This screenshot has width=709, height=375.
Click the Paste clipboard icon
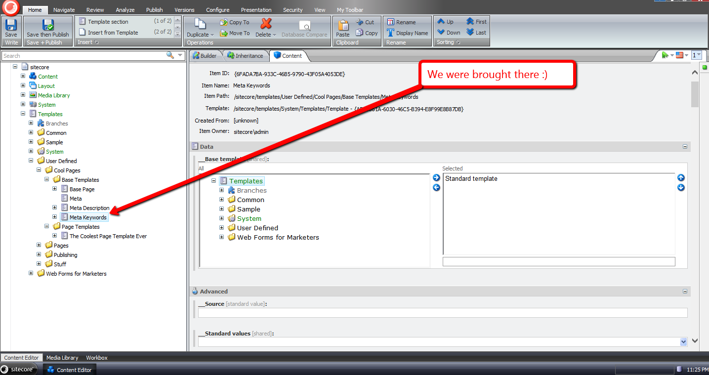click(342, 25)
